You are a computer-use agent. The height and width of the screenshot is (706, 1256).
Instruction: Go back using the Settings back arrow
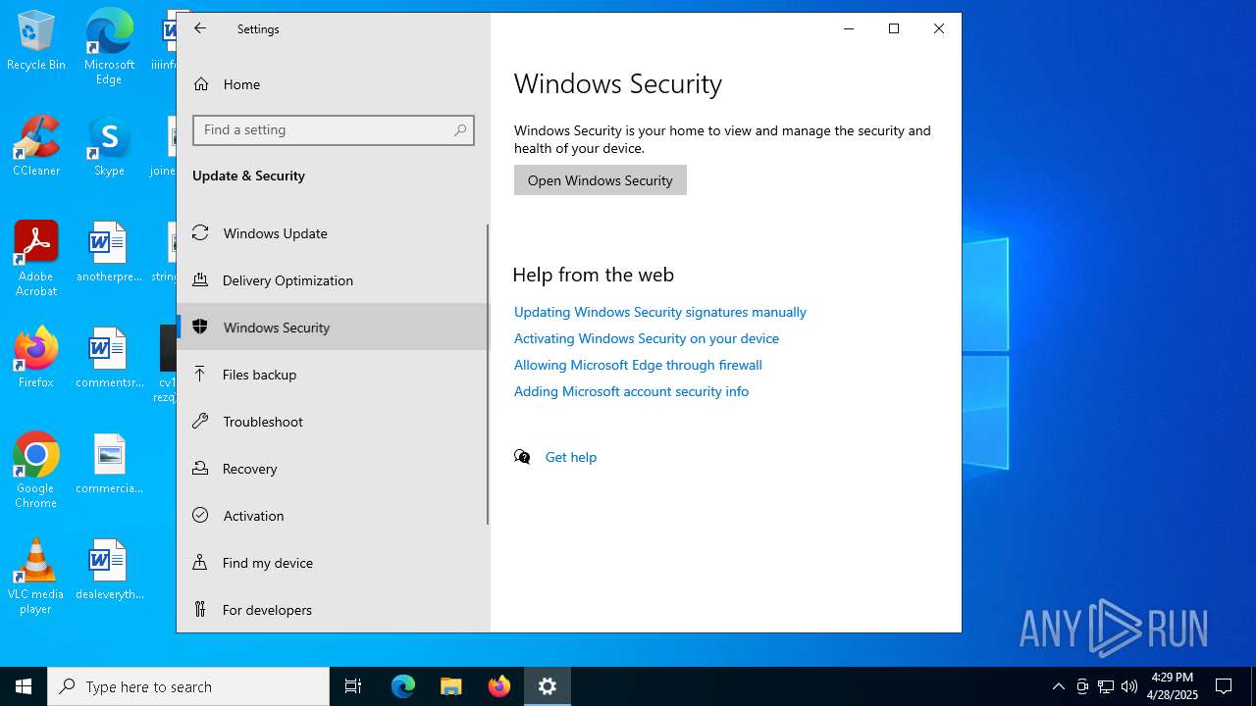click(200, 28)
